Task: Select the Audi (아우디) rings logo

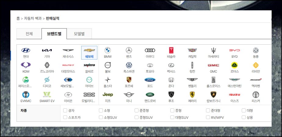Action: click(150, 50)
